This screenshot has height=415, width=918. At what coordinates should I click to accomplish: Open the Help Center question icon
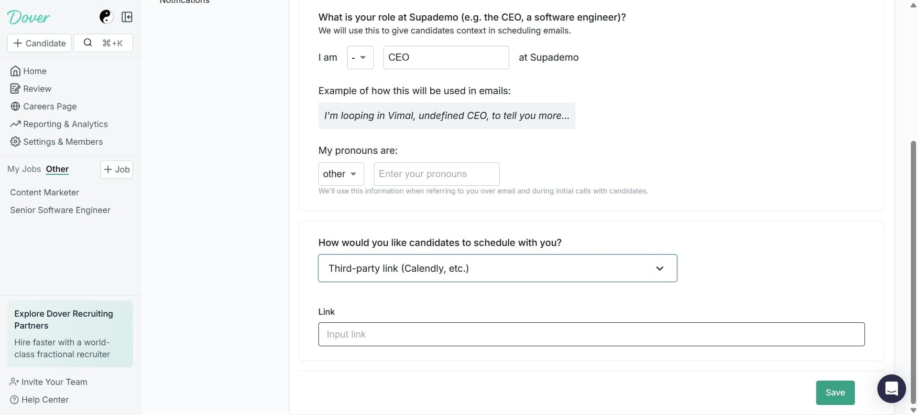coord(14,400)
